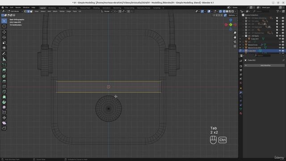Open the viewport Options dropdown

pos(232,15)
